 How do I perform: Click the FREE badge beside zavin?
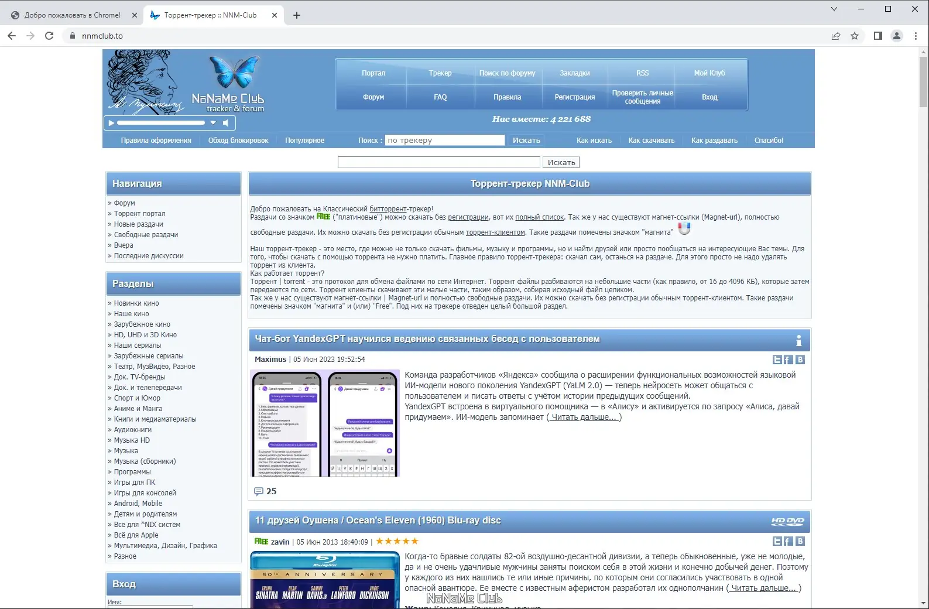point(262,542)
